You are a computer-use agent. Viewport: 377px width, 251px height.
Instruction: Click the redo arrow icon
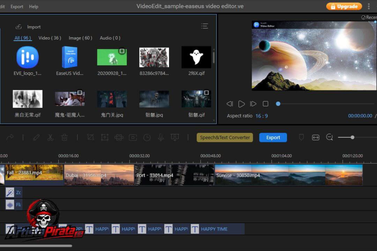[x=10, y=137]
